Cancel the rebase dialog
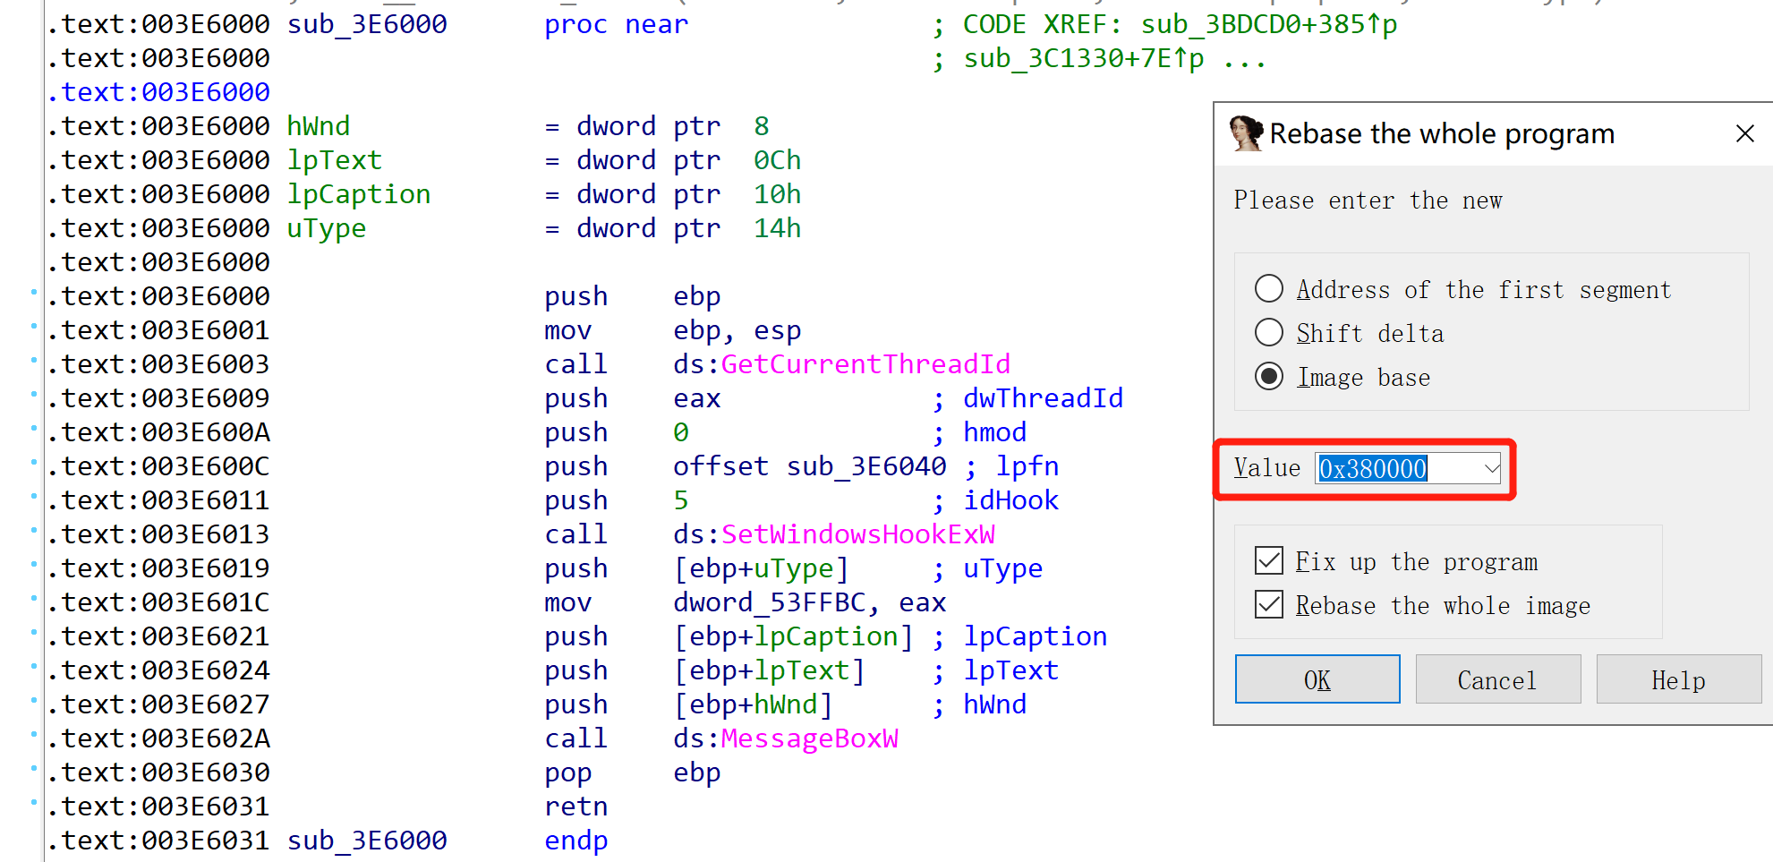1773x862 pixels. tap(1497, 679)
